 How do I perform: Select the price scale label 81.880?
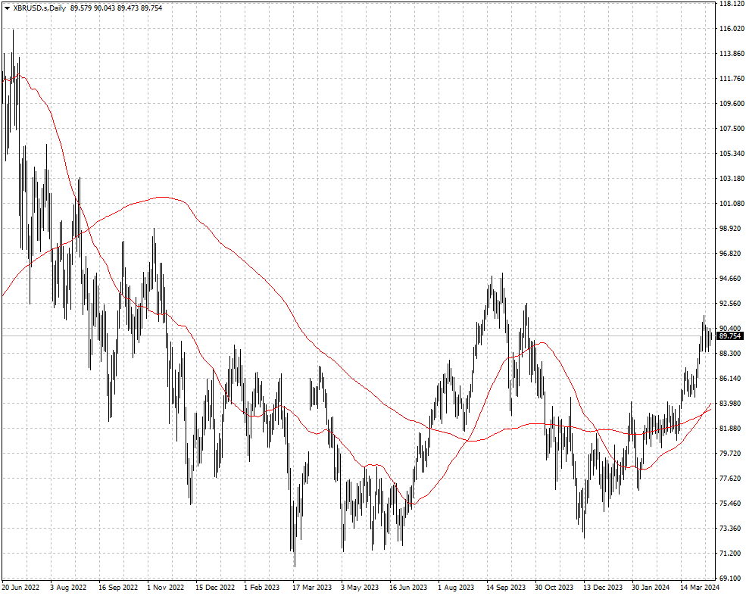pos(730,428)
